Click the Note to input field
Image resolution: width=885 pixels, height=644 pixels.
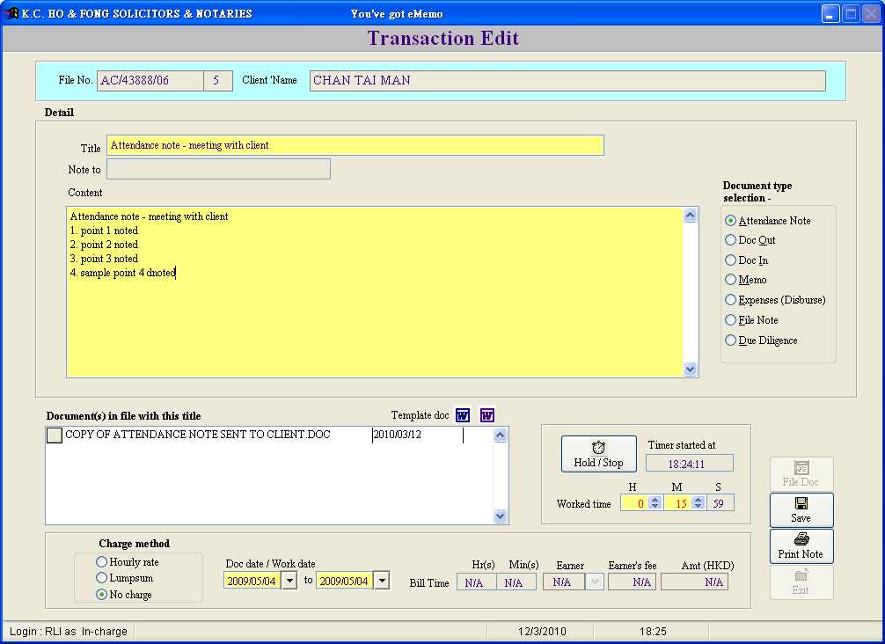tap(218, 169)
